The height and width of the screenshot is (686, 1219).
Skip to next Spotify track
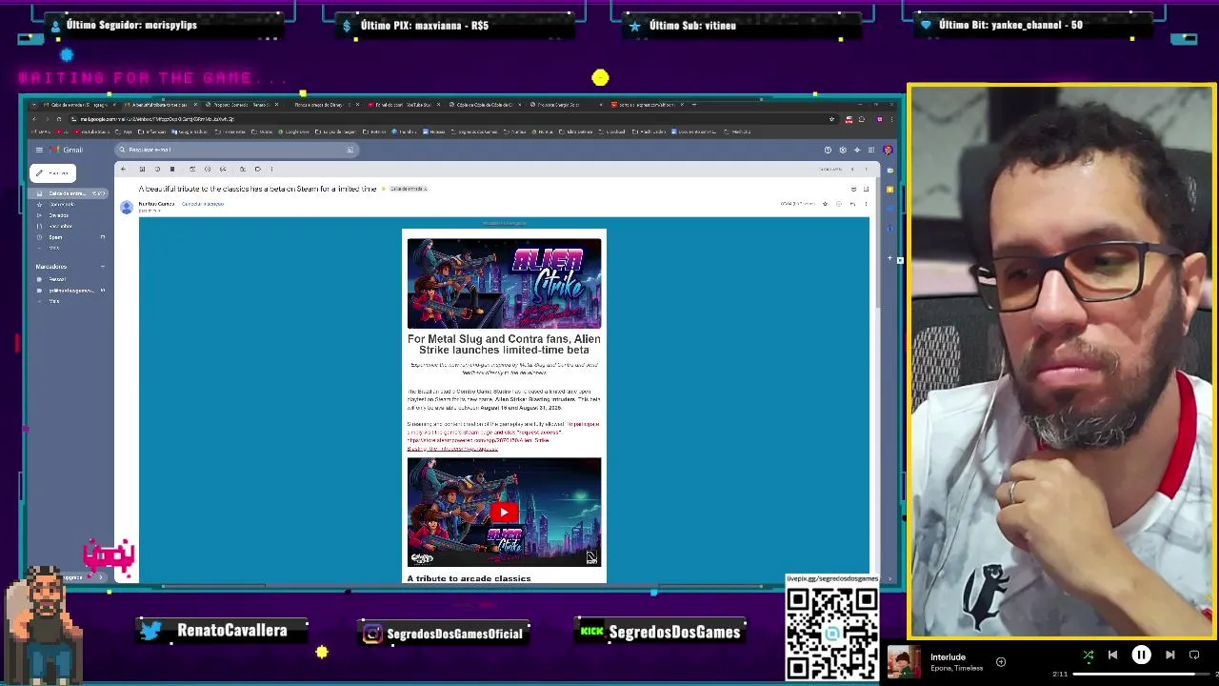pyautogui.click(x=1169, y=655)
